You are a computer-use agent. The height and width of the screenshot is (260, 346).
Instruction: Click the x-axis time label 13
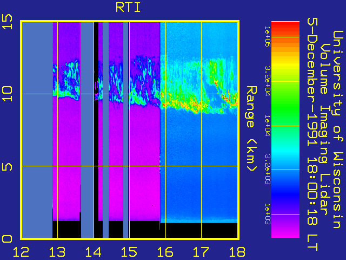[x=57, y=252]
